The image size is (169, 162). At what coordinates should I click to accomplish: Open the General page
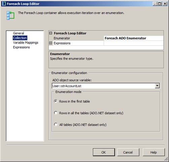(x=19, y=33)
